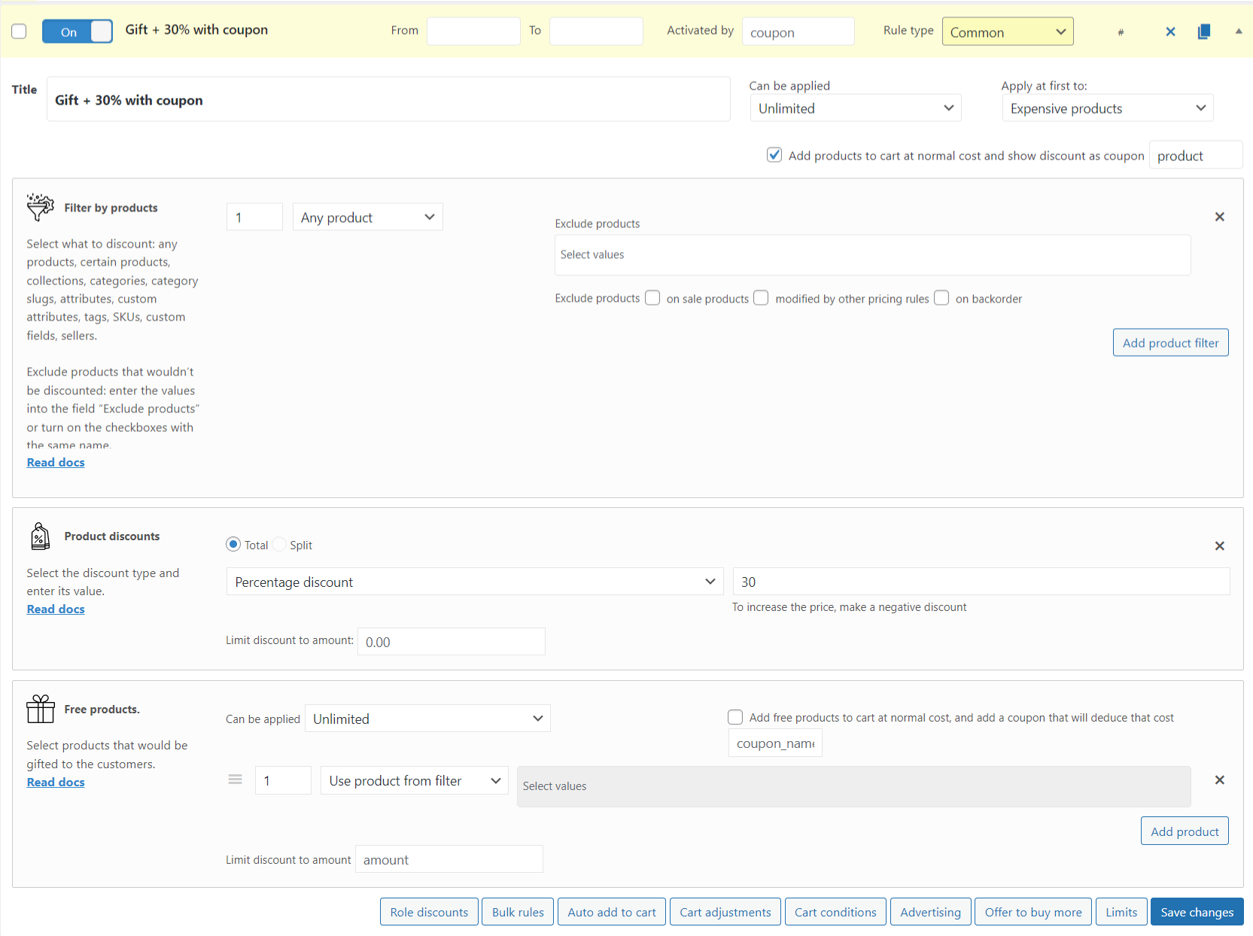Enable exclude on backorder checkbox
This screenshot has width=1253, height=936.
(941, 298)
